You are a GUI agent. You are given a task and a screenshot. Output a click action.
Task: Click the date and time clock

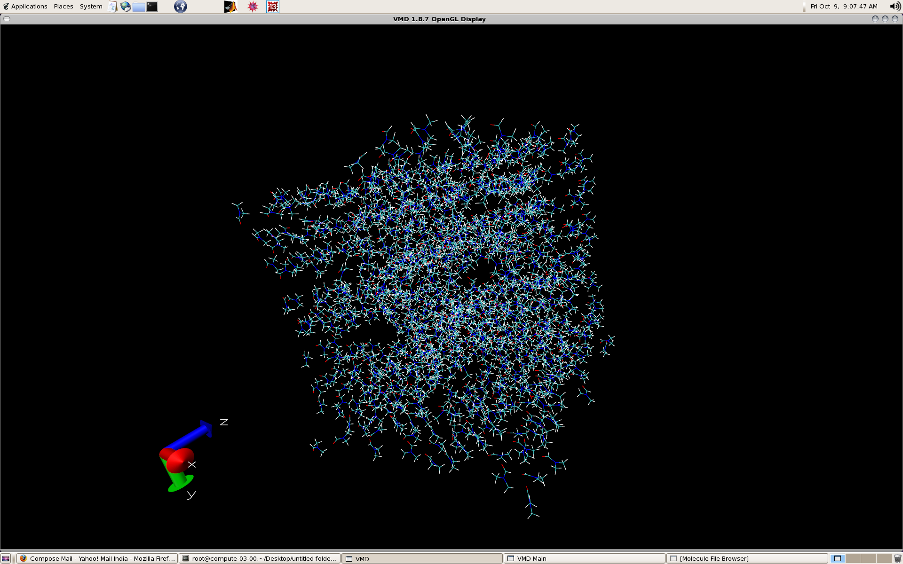point(844,7)
